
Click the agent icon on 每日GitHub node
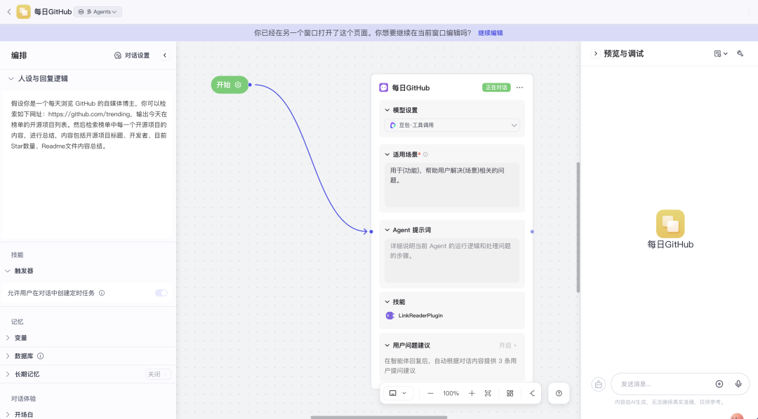click(x=384, y=88)
